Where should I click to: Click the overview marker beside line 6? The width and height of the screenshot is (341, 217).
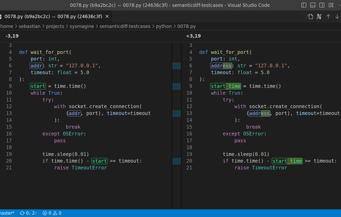click(177, 66)
